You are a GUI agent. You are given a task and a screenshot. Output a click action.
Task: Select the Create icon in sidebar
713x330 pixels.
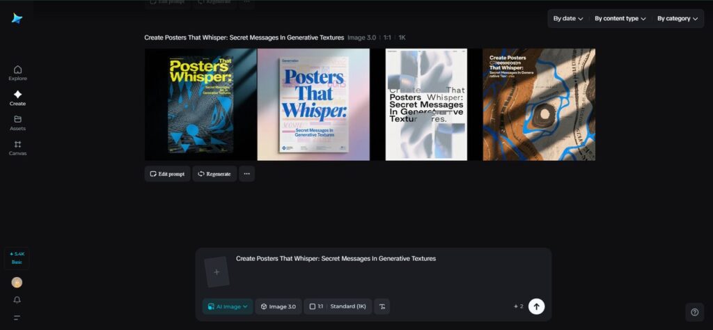pos(17,97)
